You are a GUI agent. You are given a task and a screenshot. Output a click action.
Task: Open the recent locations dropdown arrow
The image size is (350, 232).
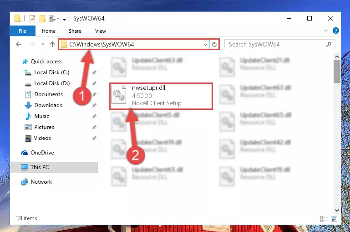pos(43,44)
